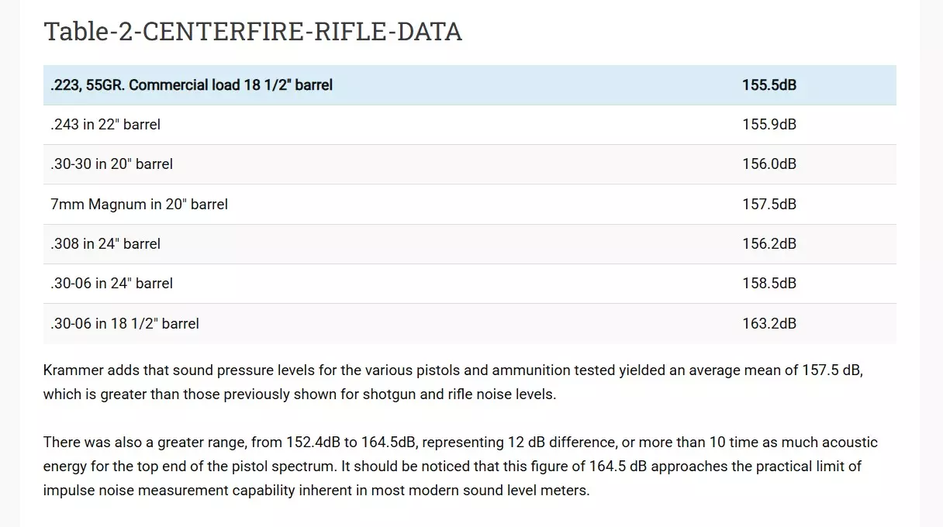Screen dimensions: 943x527
Task: Select the .243 in 22" barrel row
Action: [x=470, y=125]
